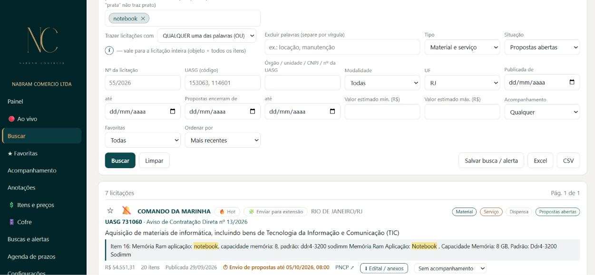Click the Nº da licitação input field

coord(143,83)
